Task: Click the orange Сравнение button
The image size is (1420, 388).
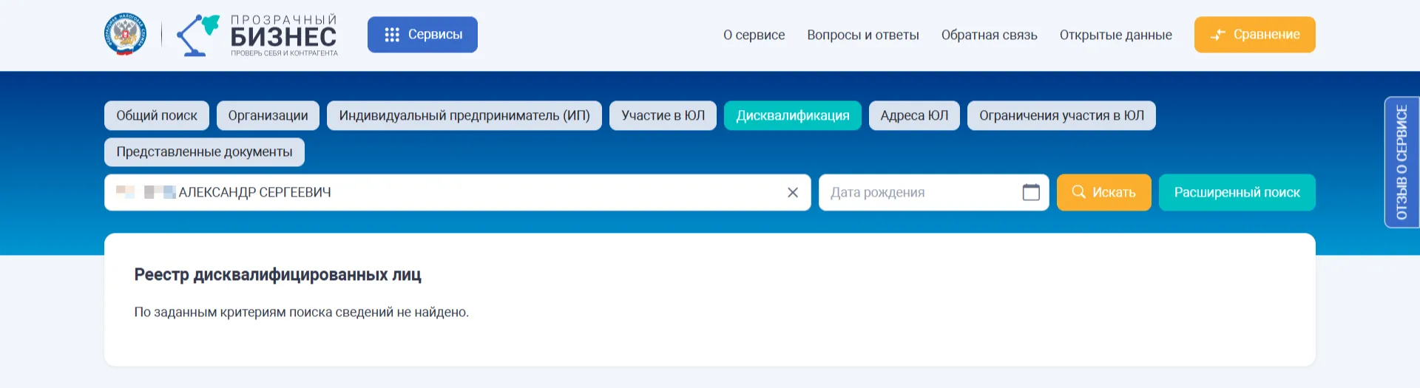Action: click(x=1254, y=35)
